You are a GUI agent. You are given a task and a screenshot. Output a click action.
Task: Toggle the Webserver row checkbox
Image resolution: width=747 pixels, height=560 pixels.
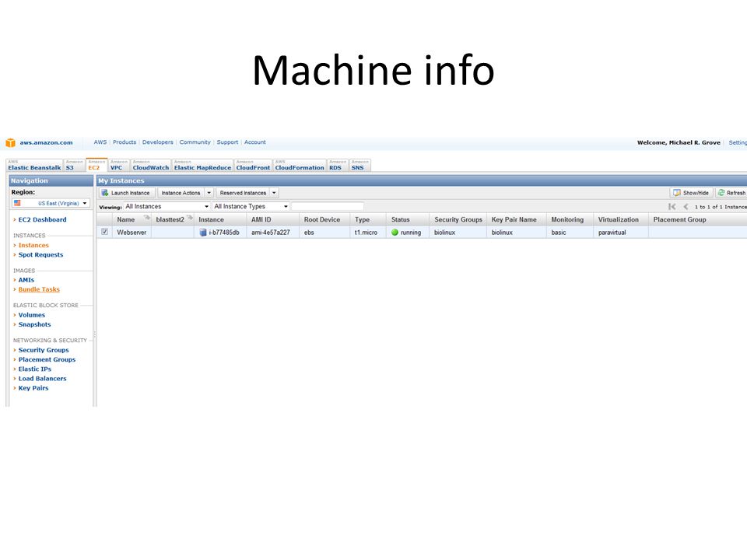tap(104, 232)
